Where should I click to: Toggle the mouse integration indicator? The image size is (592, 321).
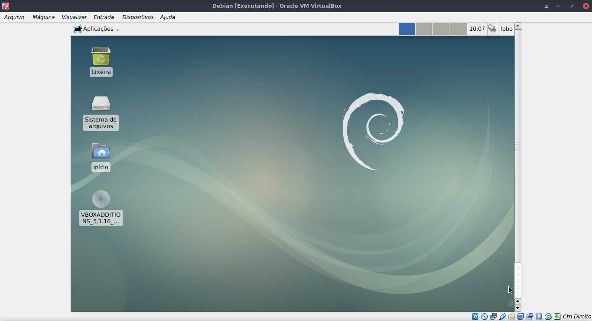[x=548, y=317]
